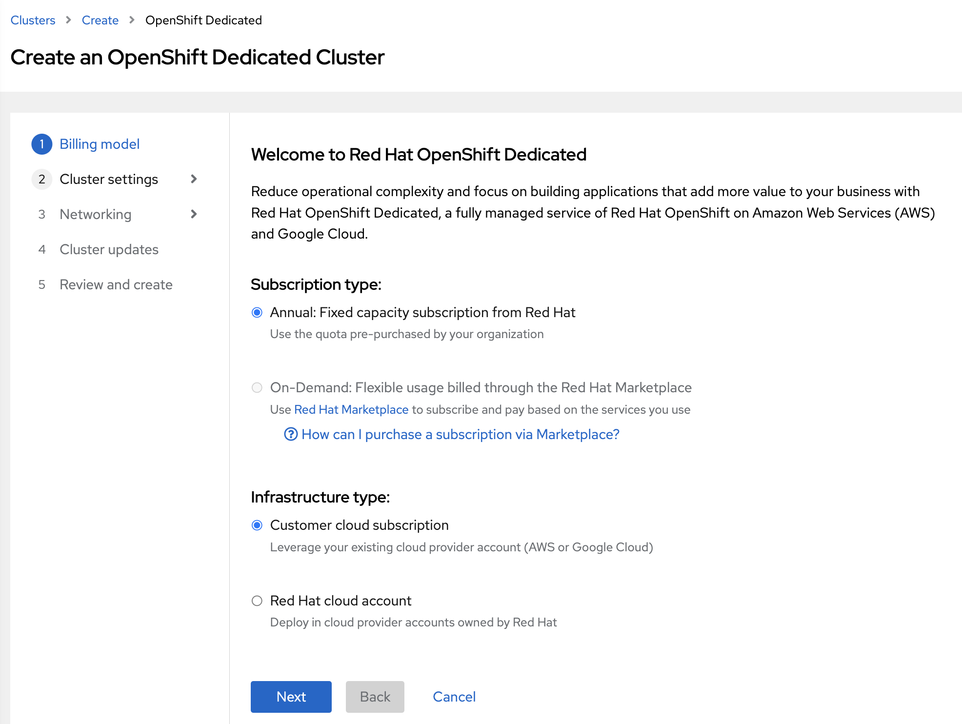Navigate to Billing model step
This screenshot has width=962, height=724.
(100, 144)
